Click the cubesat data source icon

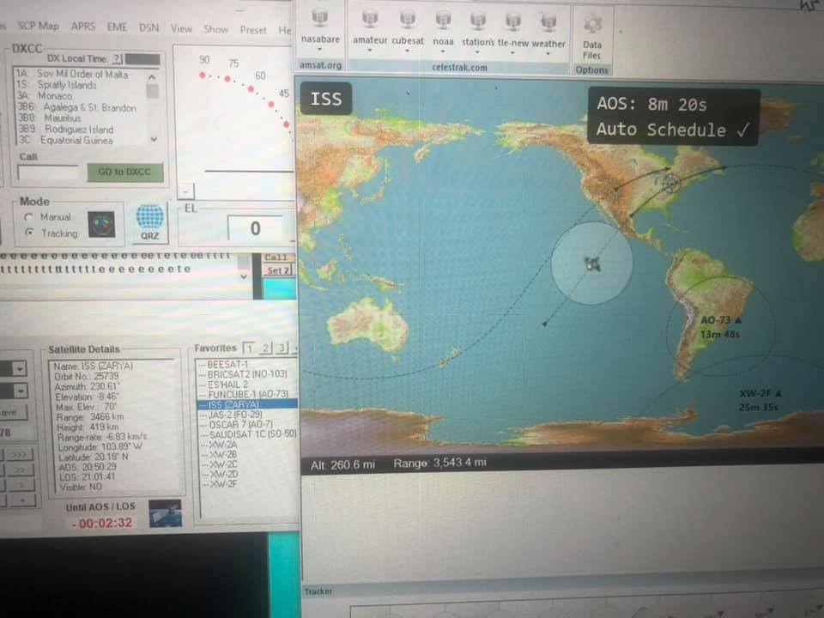point(408,19)
